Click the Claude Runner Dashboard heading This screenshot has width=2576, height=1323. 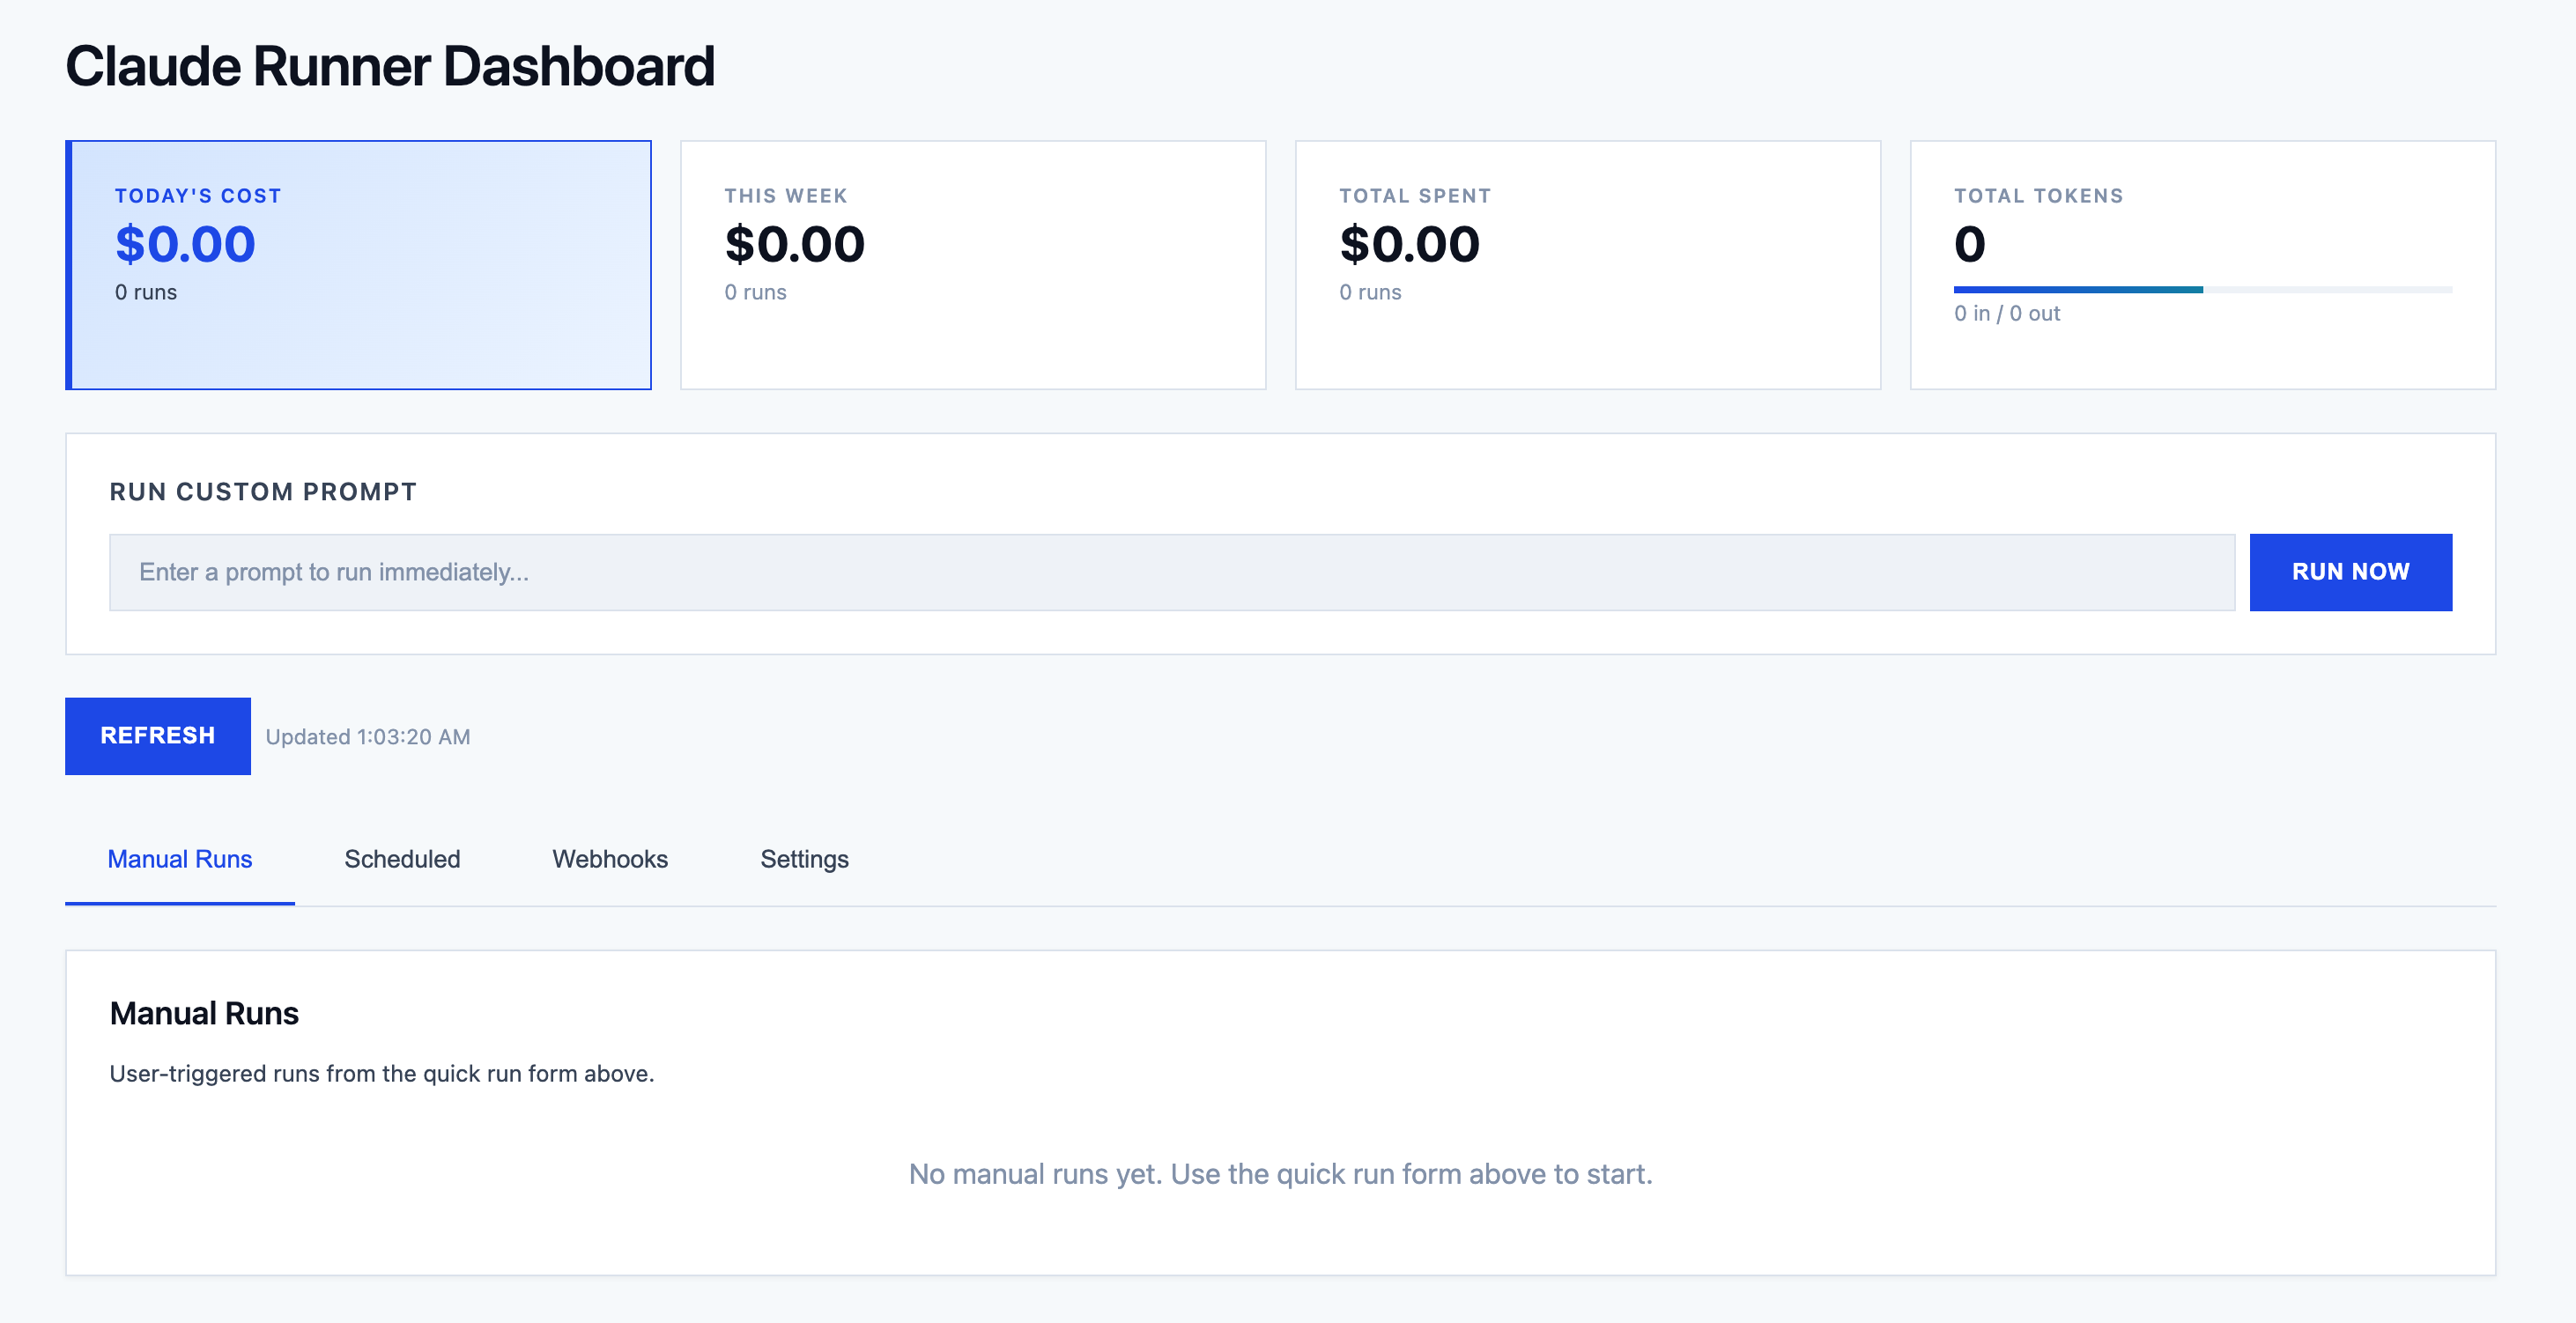[390, 65]
